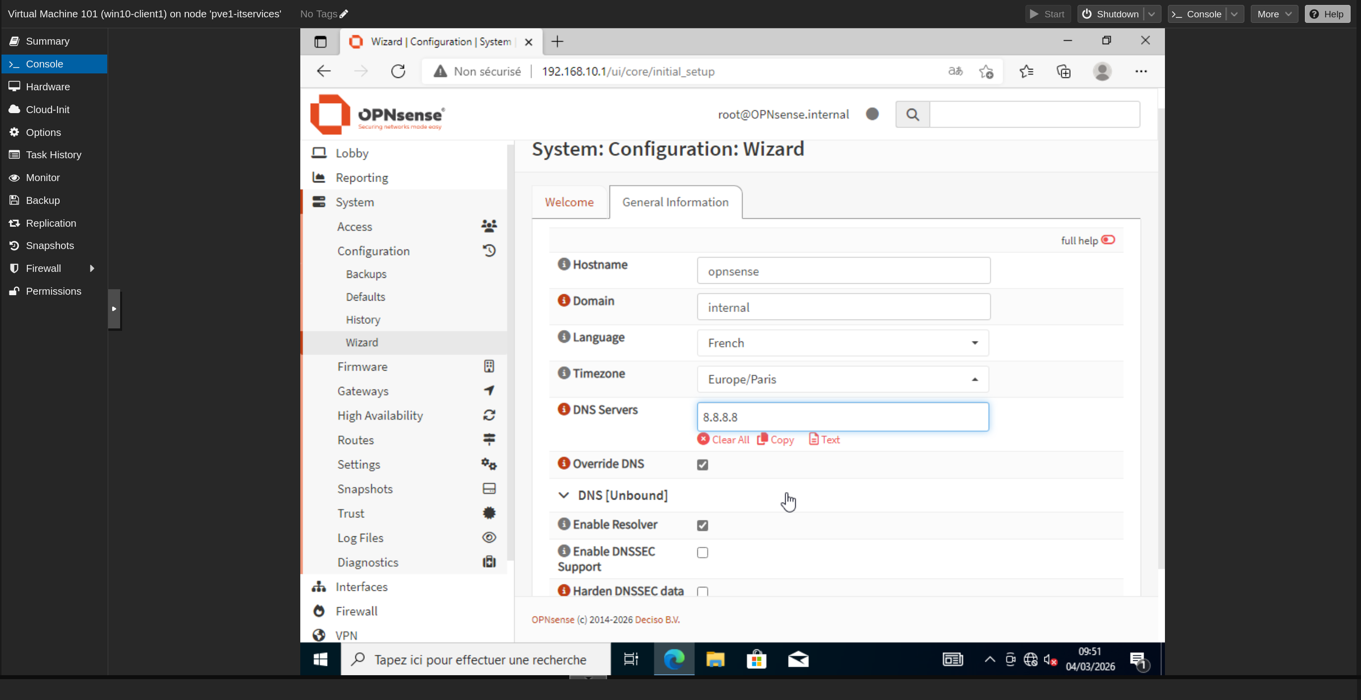Open Windows File Explorer taskbar icon
Viewport: 1361px width, 700px height.
[x=715, y=659]
